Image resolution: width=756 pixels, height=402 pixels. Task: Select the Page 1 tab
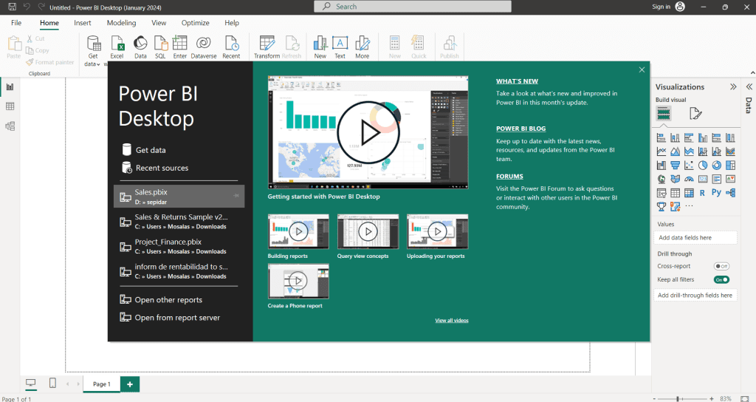coord(102,384)
